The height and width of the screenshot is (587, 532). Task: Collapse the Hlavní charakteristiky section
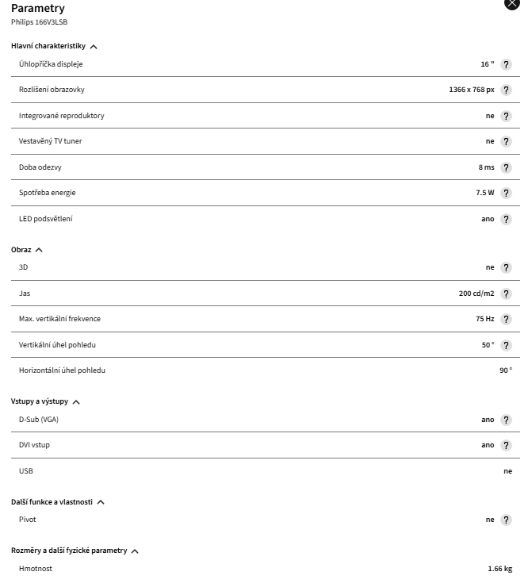94,47
